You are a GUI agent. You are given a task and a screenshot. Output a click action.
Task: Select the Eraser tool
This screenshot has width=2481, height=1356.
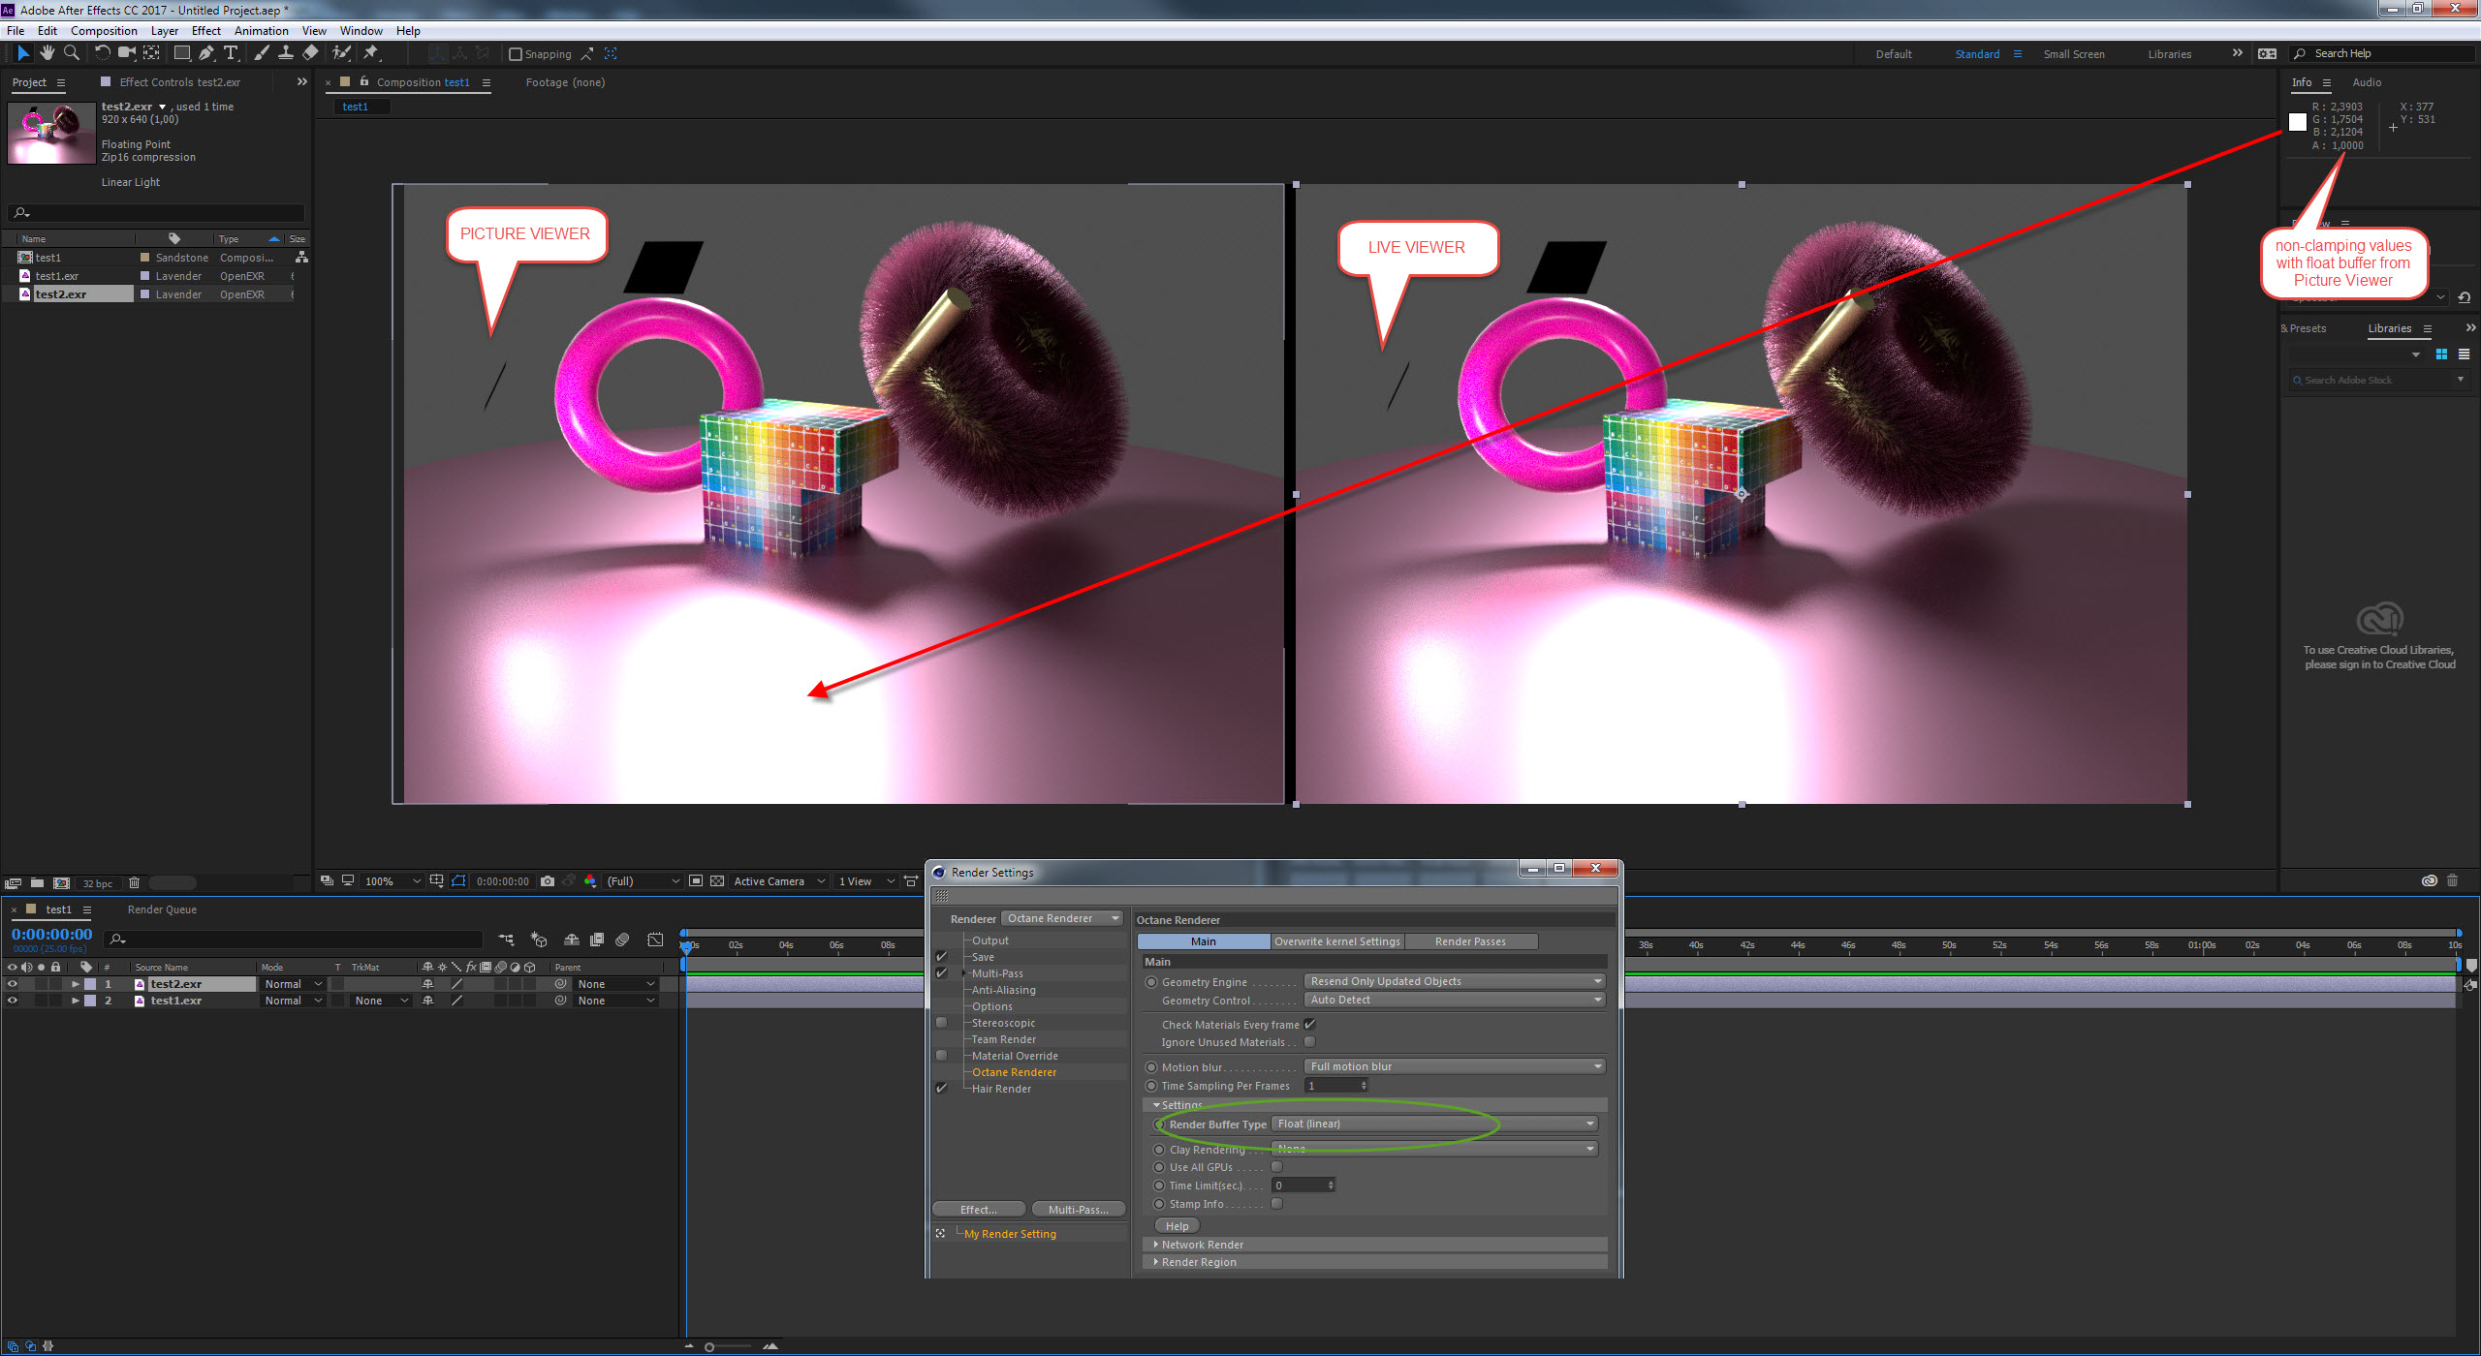click(310, 53)
